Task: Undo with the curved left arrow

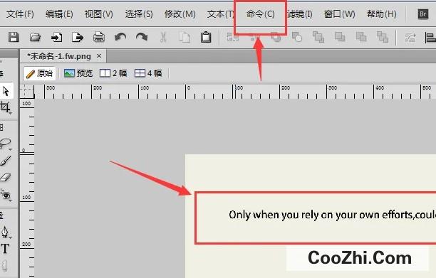Action: tap(120, 37)
